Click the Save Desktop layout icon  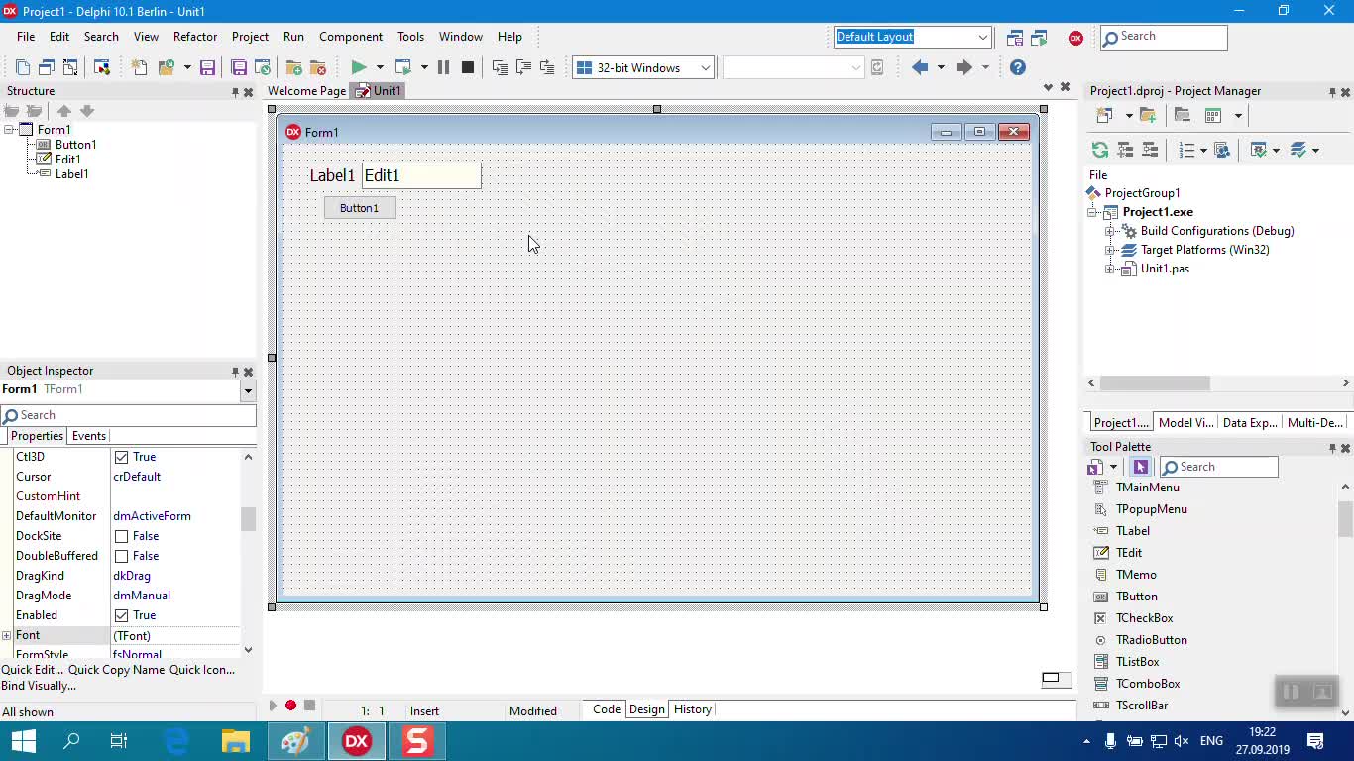[x=1015, y=38]
